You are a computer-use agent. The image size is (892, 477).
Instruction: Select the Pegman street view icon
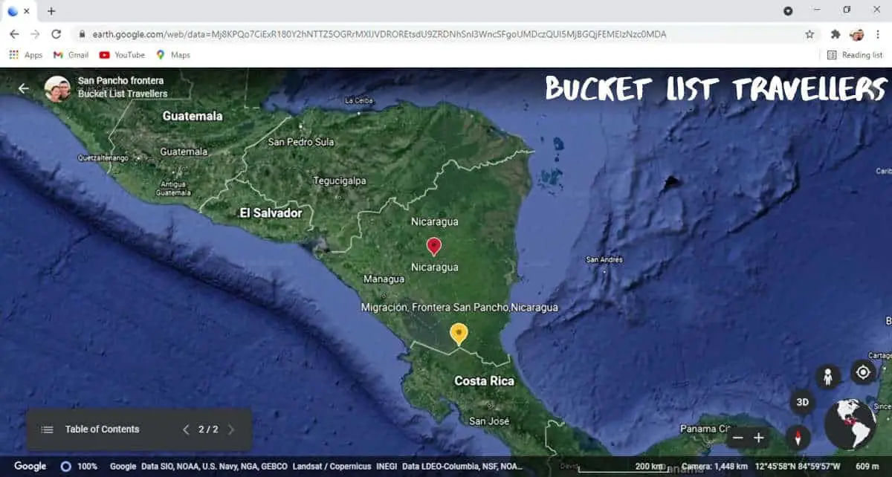[830, 376]
